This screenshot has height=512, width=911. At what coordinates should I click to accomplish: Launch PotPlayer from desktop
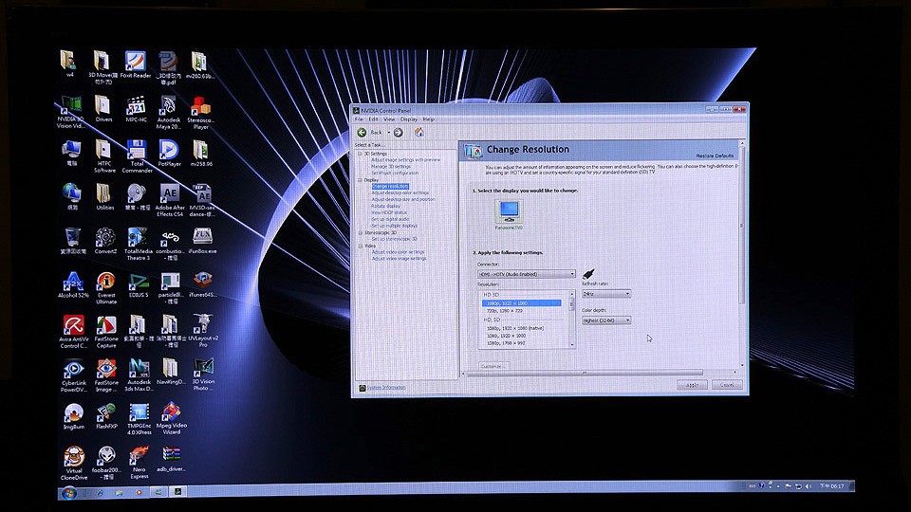(169, 154)
